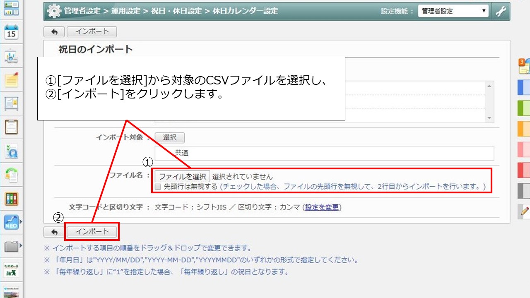This screenshot has height=298, width=530.
Task: Click 管理者設定 in the breadcrumb
Action: [82, 11]
